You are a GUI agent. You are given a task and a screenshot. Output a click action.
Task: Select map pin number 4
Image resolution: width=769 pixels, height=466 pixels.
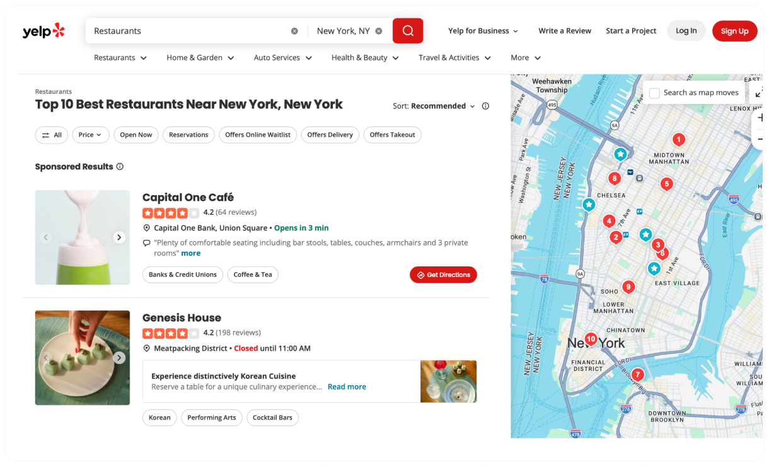click(608, 221)
